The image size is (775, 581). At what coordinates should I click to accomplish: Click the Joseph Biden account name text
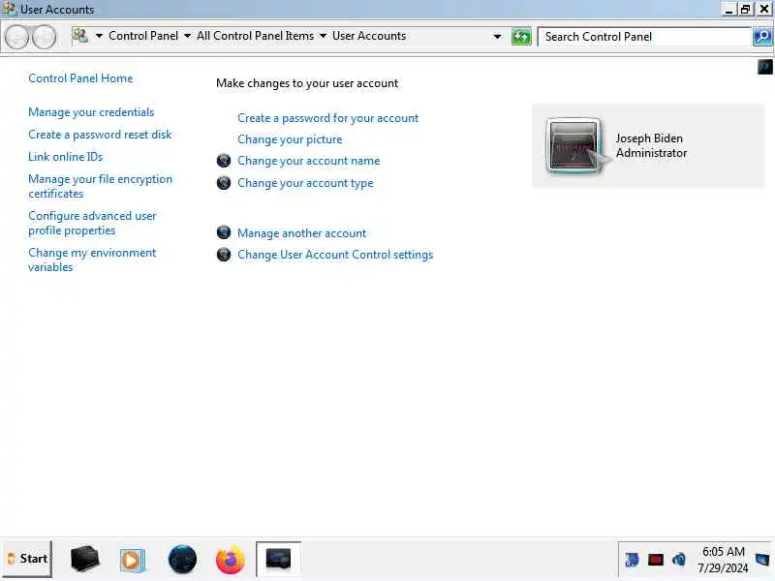(649, 138)
